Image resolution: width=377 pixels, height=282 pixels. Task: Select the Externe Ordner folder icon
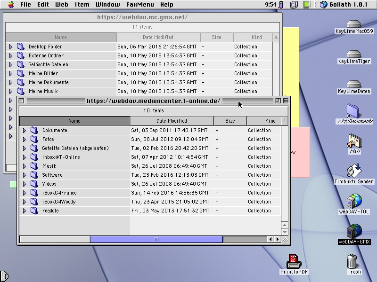pos(21,55)
